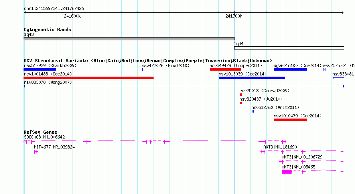Click the nsv549479 (Cooper2011) label
Image resolution: width=355 pixels, height=194 pixels.
pyautogui.click(x=236, y=65)
